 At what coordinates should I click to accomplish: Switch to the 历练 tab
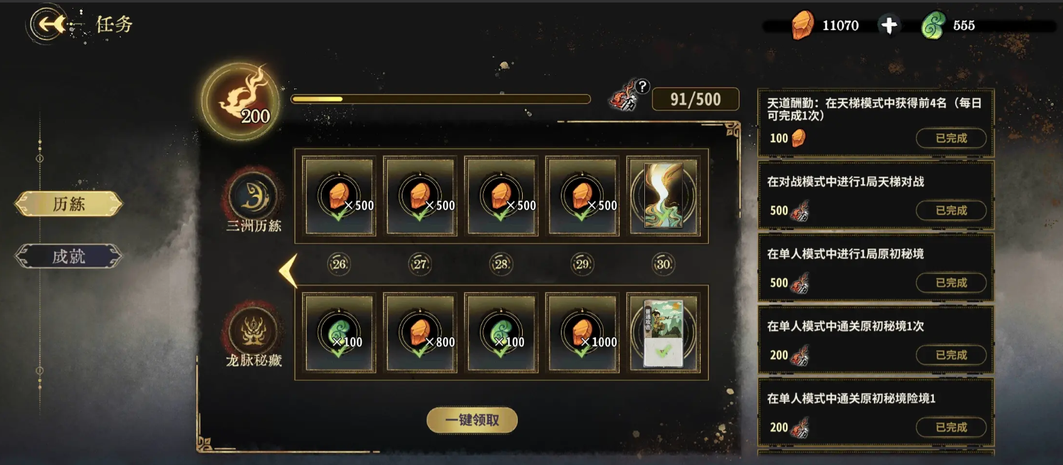pyautogui.click(x=68, y=204)
